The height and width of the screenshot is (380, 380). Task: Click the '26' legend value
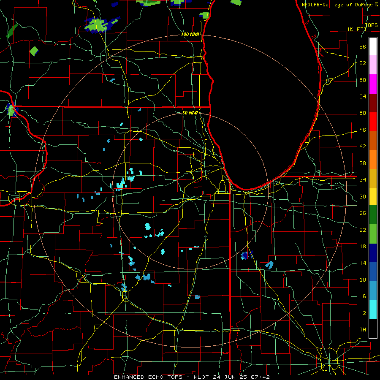(x=363, y=213)
